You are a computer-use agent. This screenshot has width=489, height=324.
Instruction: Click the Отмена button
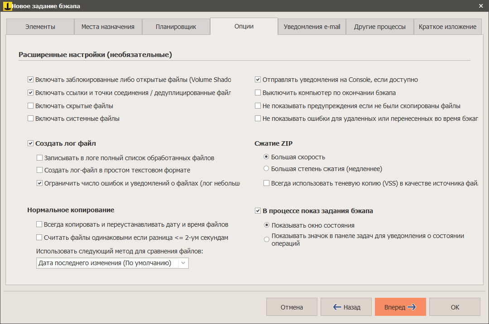292,307
